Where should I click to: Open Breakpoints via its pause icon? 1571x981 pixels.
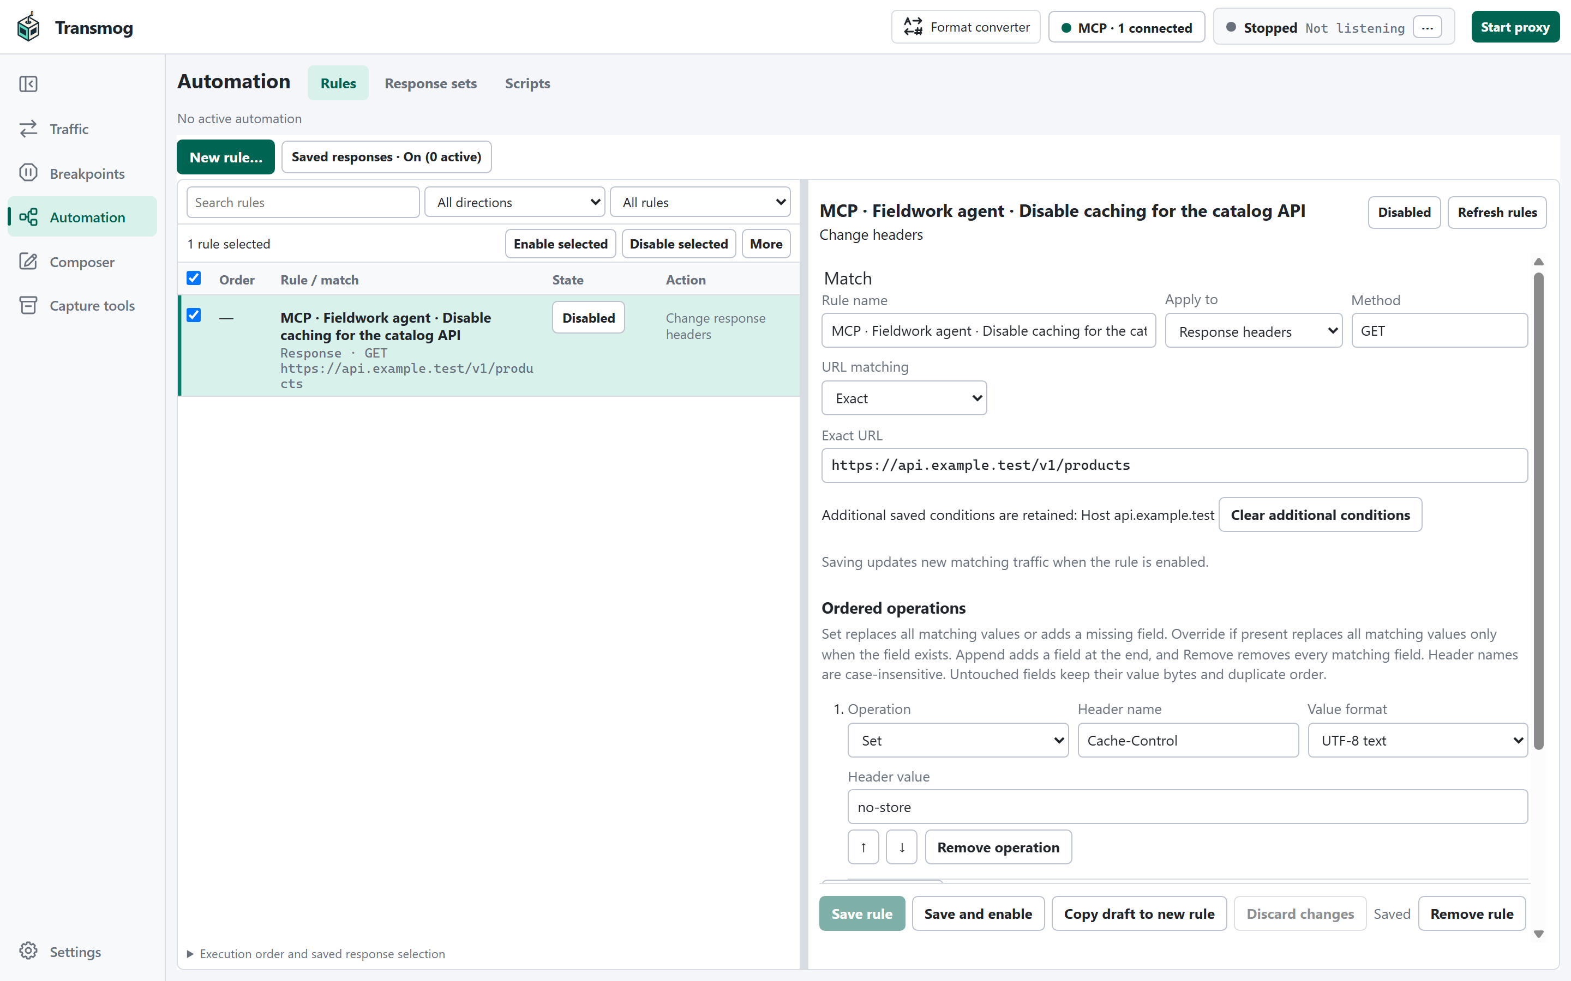click(x=28, y=173)
